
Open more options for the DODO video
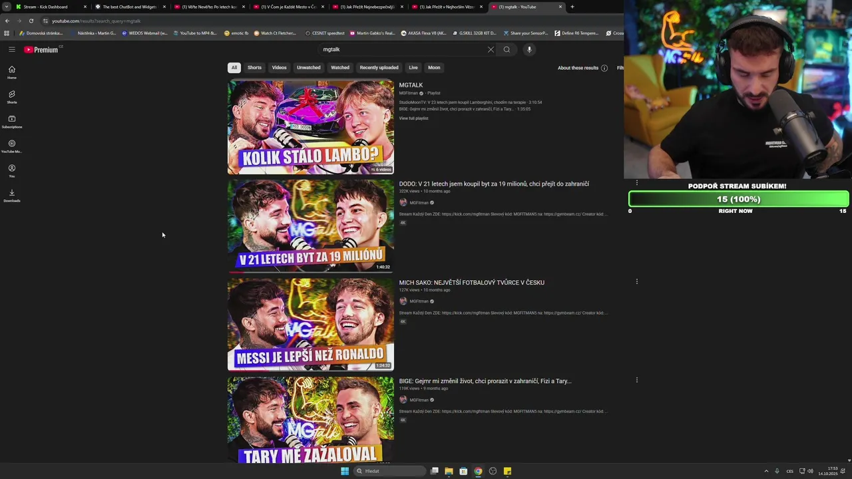[x=637, y=183]
